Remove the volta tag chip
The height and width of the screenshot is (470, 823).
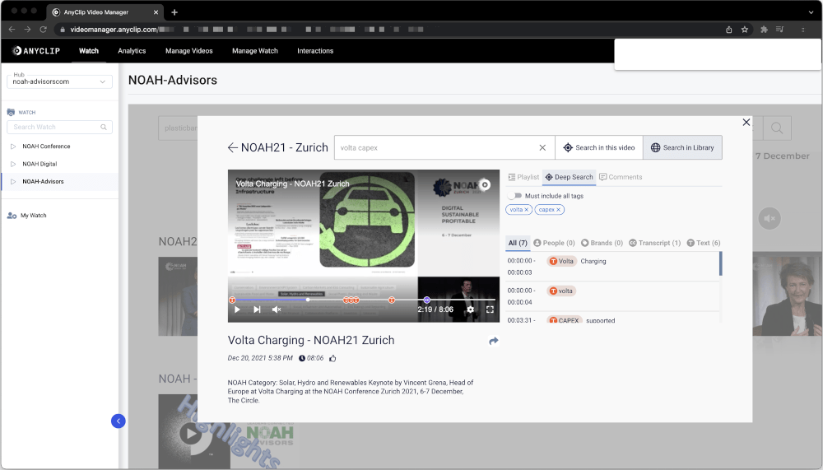tap(527, 210)
